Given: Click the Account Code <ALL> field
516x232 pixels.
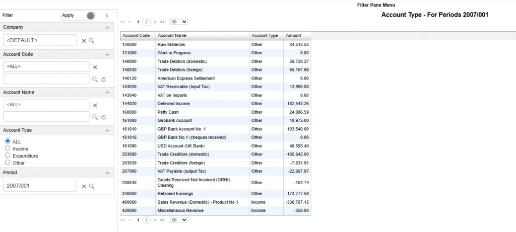Looking at the screenshot, I should [46, 66].
